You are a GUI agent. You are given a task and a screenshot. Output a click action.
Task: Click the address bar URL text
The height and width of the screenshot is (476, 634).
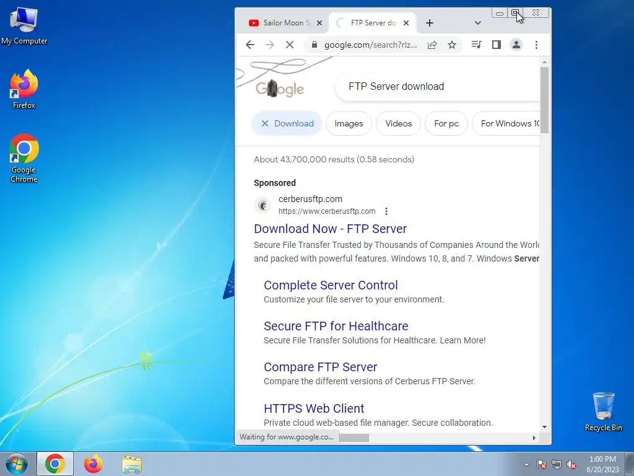(370, 45)
